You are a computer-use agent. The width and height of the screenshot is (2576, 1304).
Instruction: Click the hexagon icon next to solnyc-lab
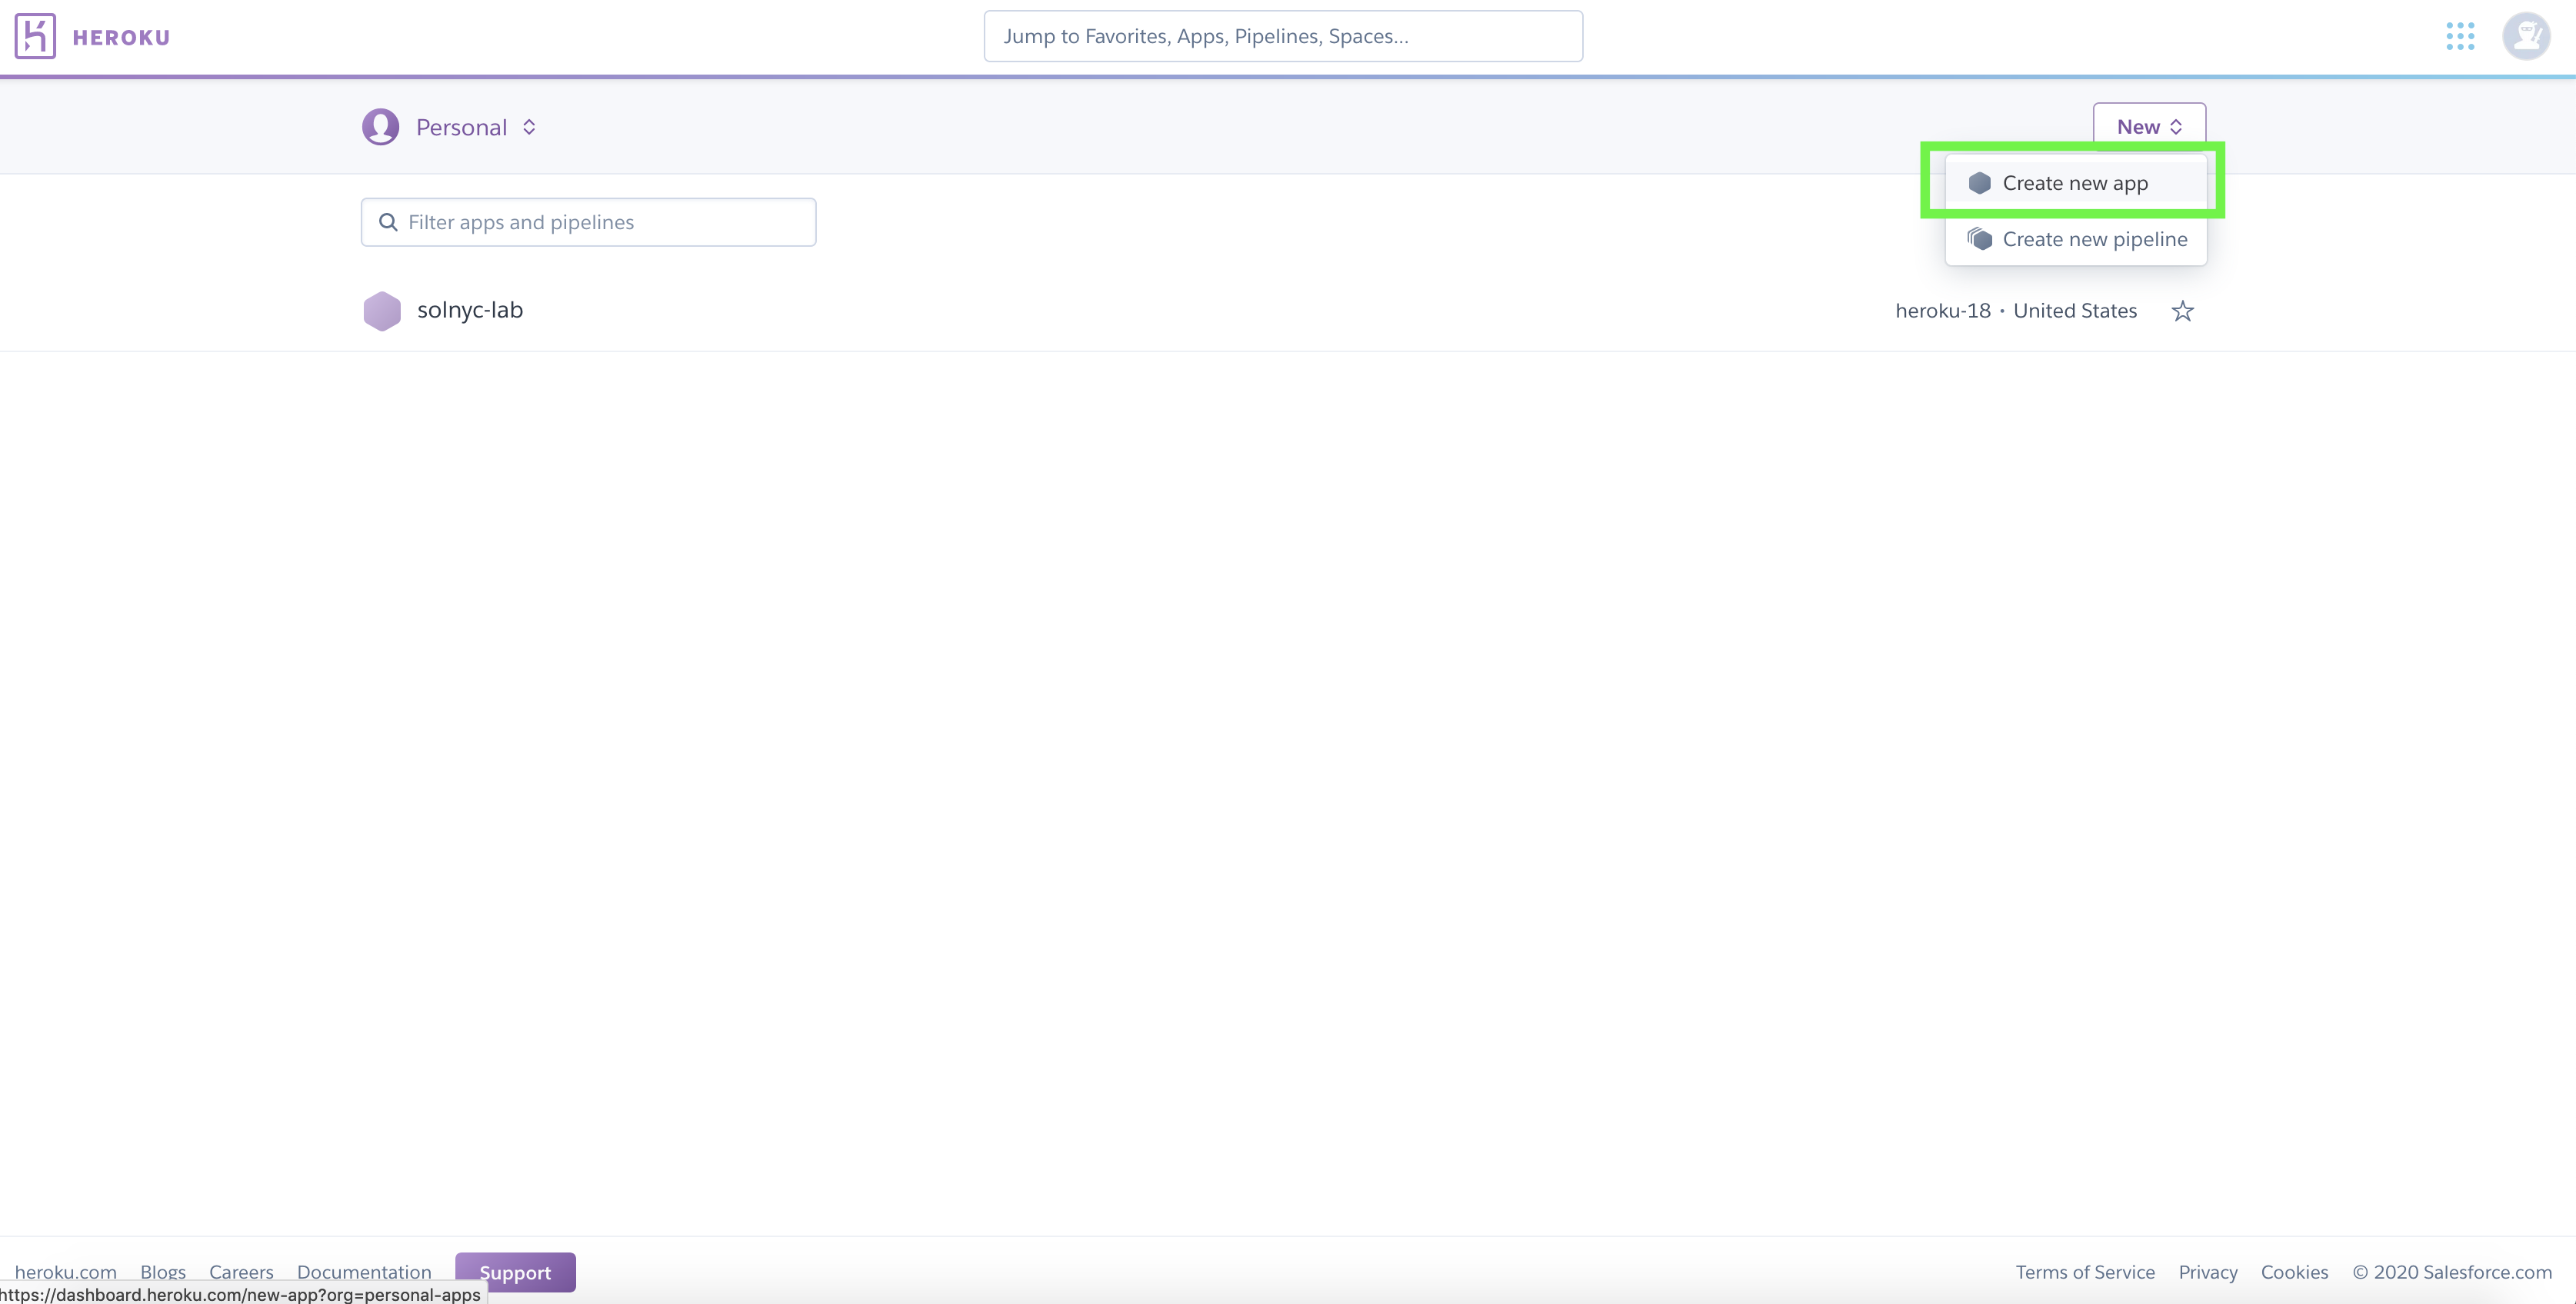click(382, 310)
